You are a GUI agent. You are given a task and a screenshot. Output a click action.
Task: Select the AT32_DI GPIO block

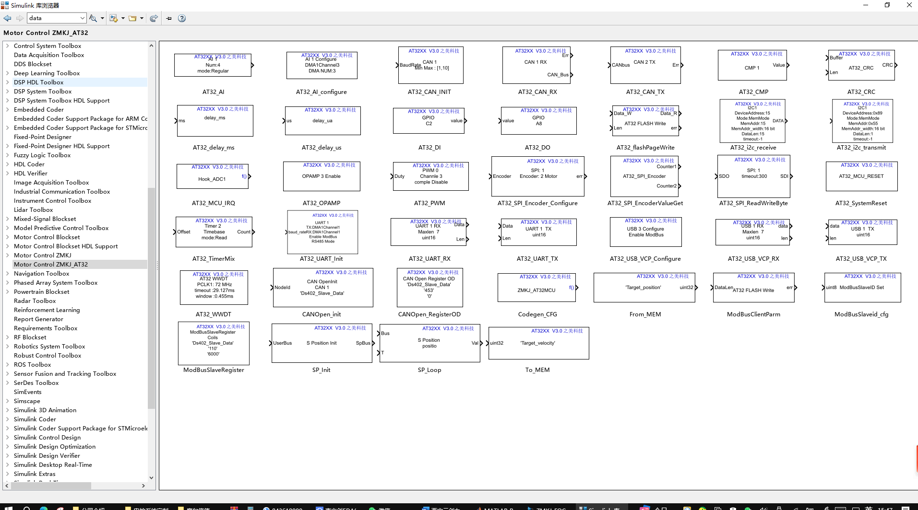pyautogui.click(x=429, y=121)
